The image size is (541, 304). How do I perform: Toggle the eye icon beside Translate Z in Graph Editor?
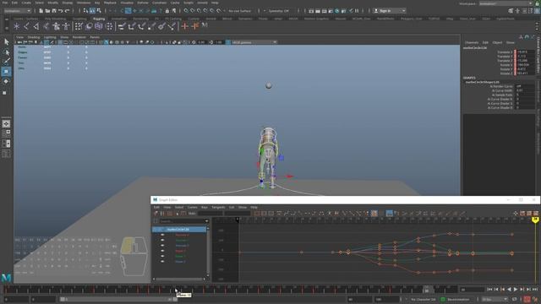tap(162, 246)
